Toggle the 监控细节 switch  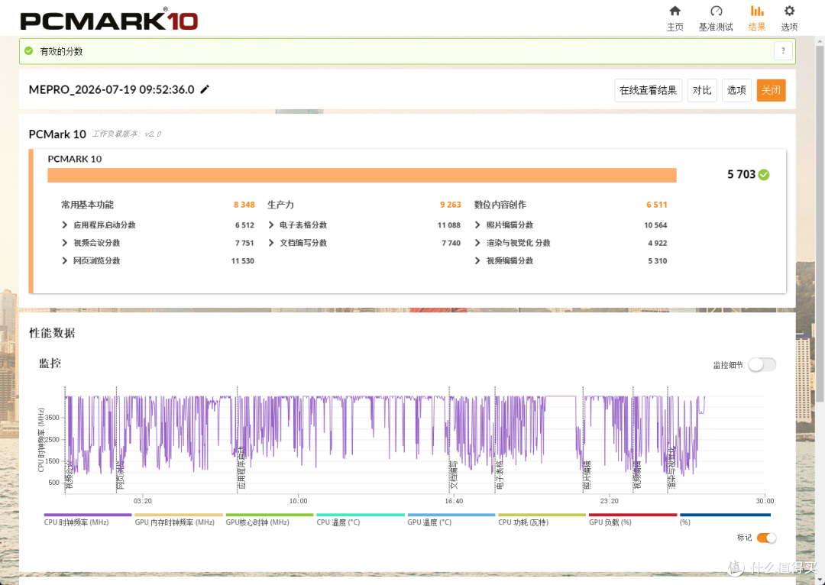pos(762,364)
